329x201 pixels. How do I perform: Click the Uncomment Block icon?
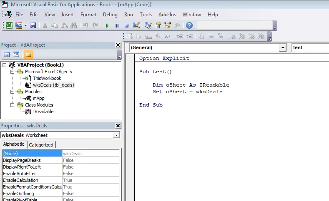[x=221, y=36]
